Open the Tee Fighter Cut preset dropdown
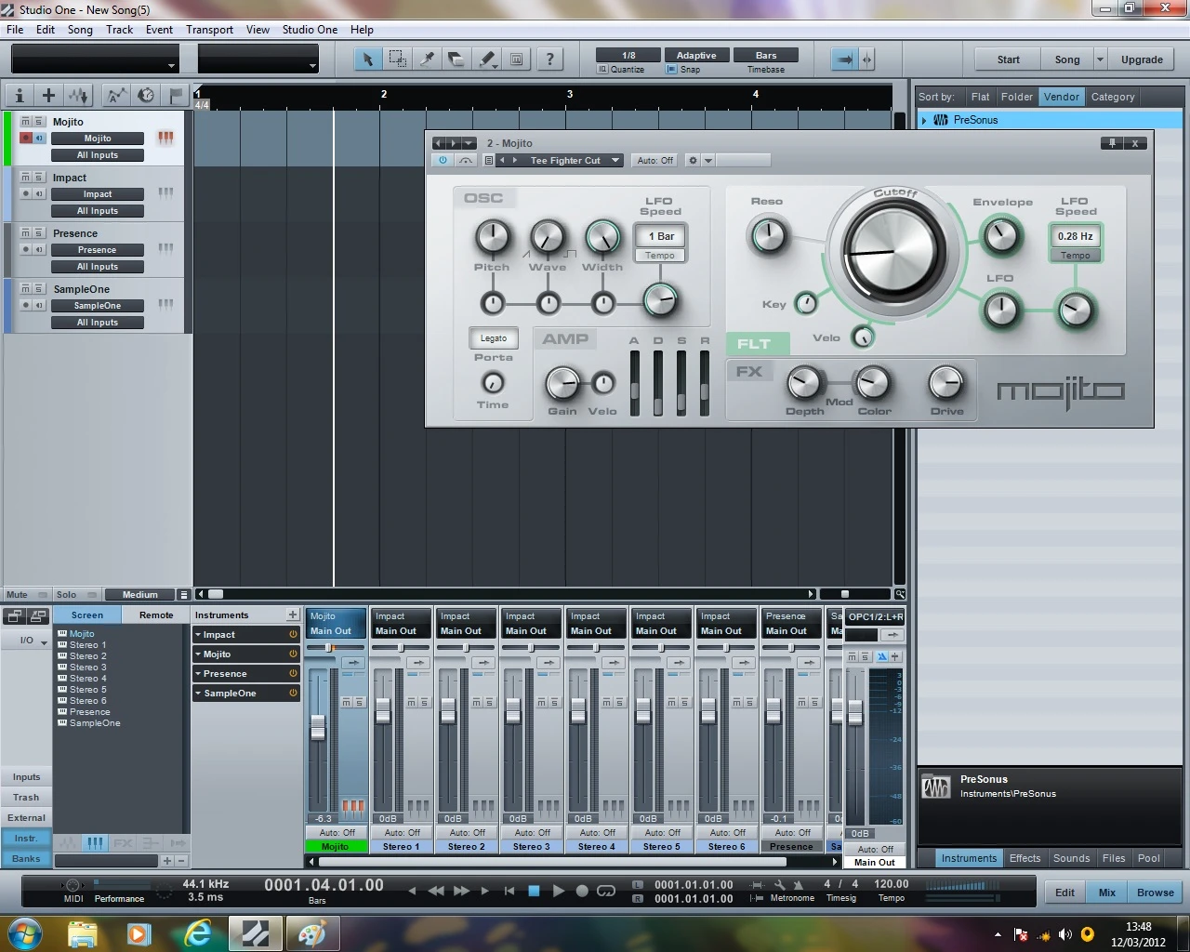This screenshot has width=1190, height=952. pyautogui.click(x=615, y=160)
